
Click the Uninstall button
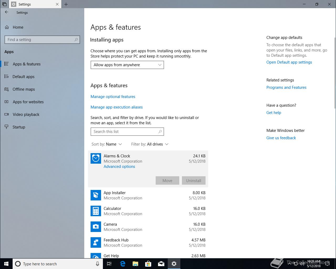point(194,180)
